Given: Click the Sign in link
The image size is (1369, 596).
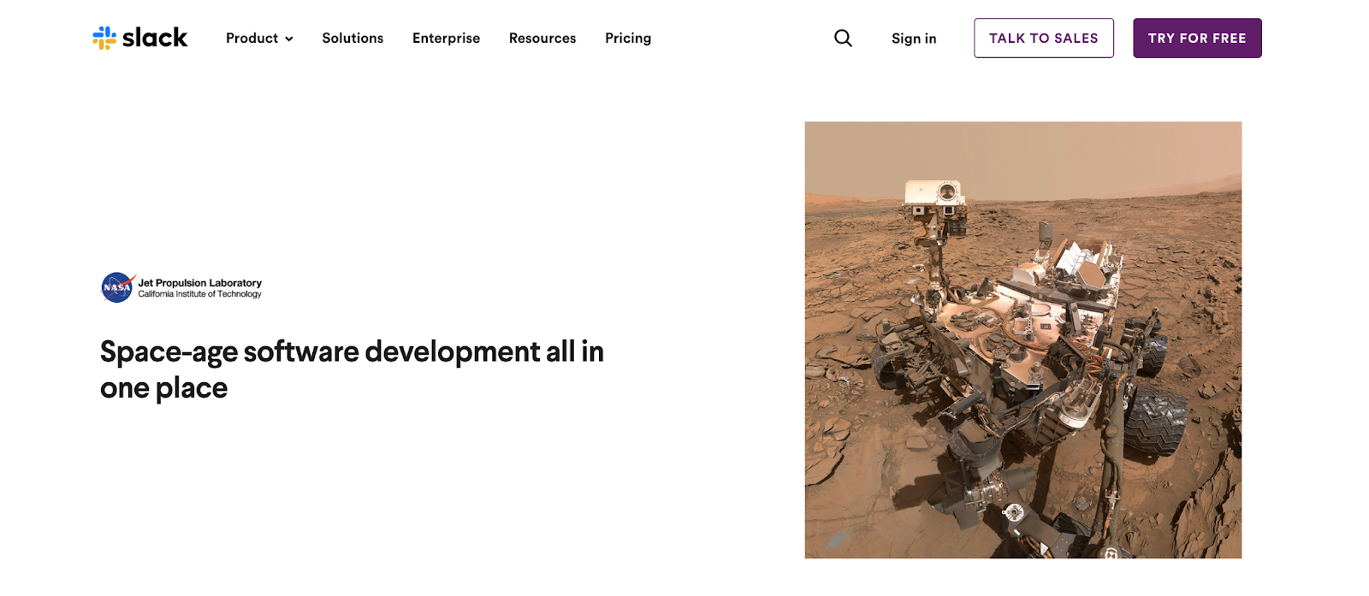Looking at the screenshot, I should pos(914,38).
